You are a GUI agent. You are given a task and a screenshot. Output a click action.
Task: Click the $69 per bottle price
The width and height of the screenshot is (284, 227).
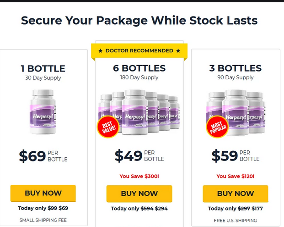coord(43,156)
